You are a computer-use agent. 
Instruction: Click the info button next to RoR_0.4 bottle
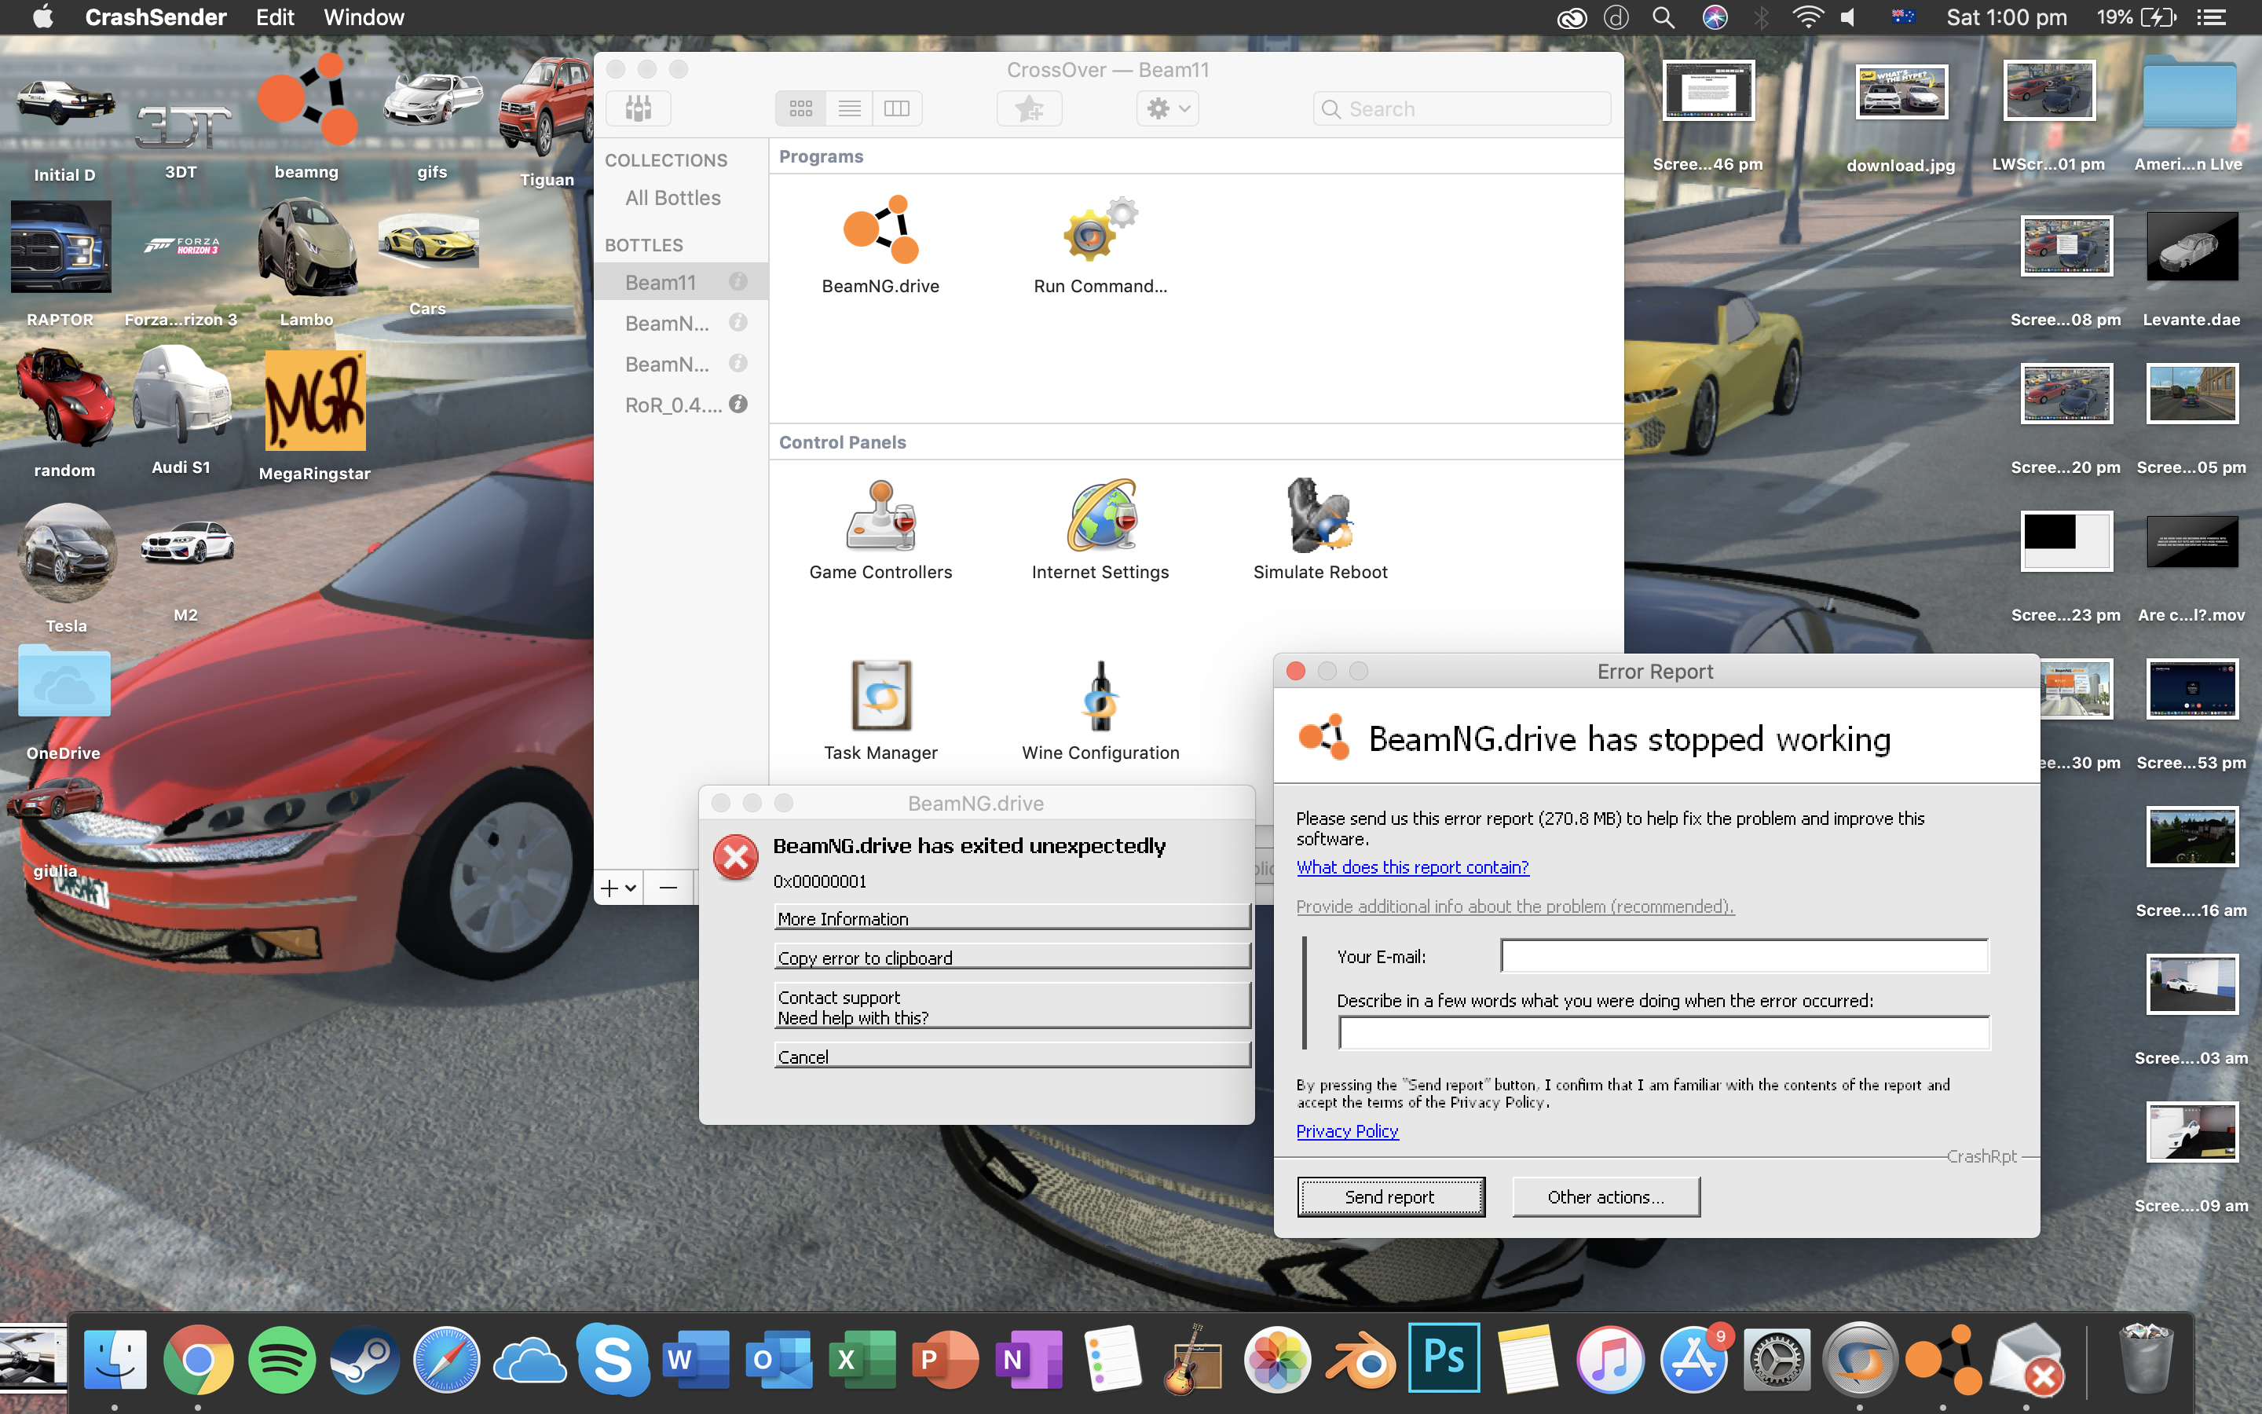(x=738, y=404)
